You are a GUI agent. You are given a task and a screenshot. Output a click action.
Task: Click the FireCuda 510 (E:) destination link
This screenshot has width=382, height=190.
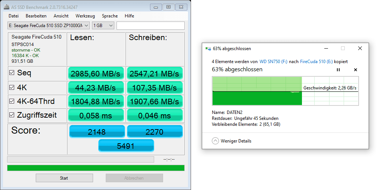[316, 62]
